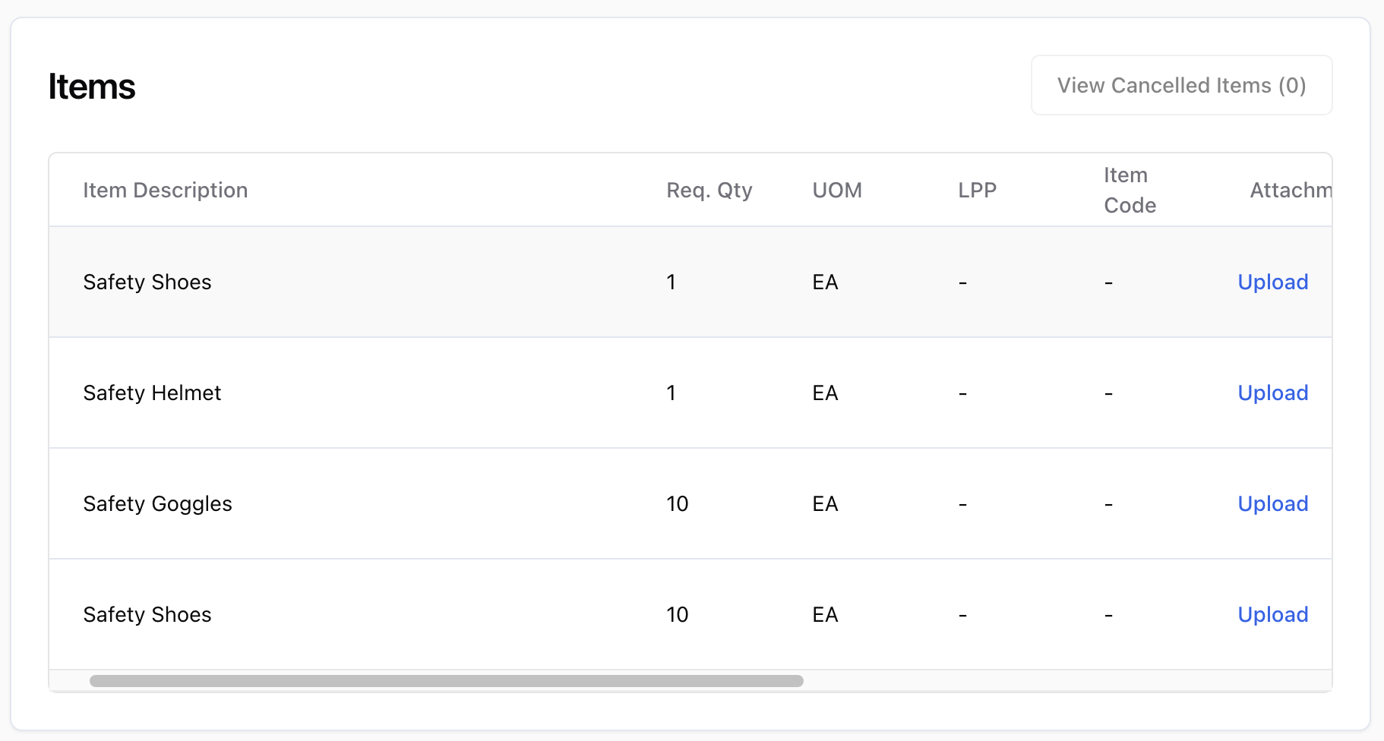Select the highlighted Safety Shoes row description
This screenshot has height=741, width=1384.
click(x=147, y=282)
